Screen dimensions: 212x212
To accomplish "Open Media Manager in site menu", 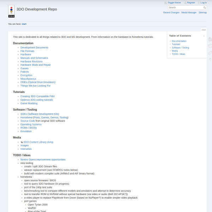I will 189,13.
